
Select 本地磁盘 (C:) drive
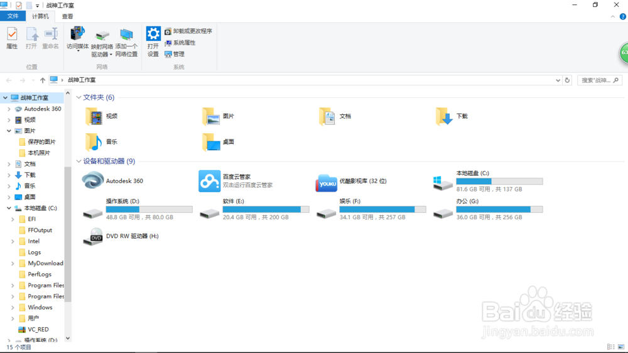click(x=488, y=181)
